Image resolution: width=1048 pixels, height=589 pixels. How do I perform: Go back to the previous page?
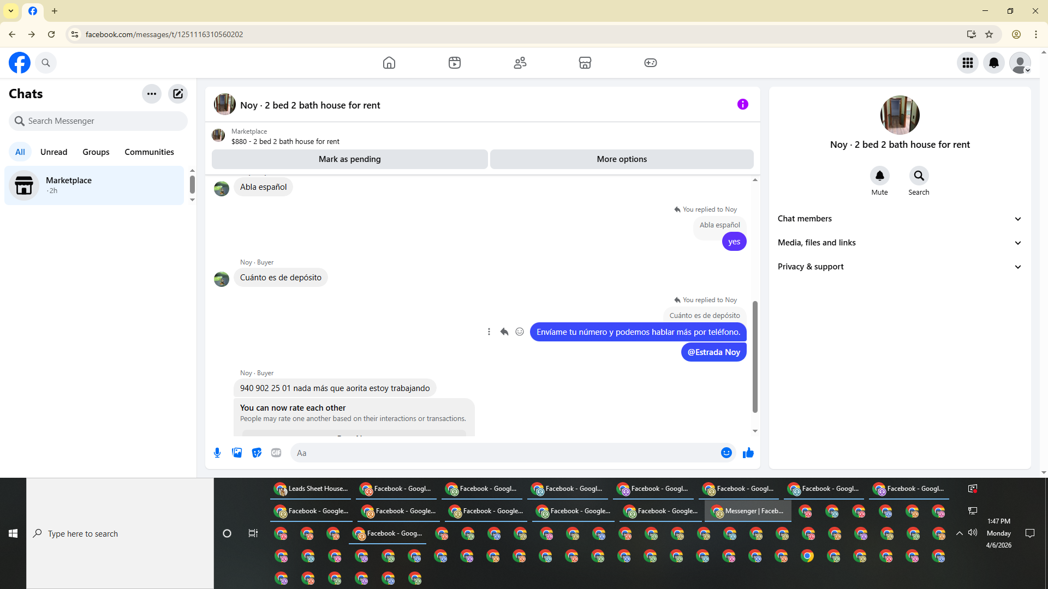point(12,34)
